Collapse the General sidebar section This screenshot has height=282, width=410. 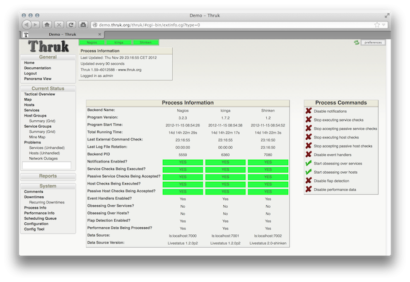click(48, 57)
